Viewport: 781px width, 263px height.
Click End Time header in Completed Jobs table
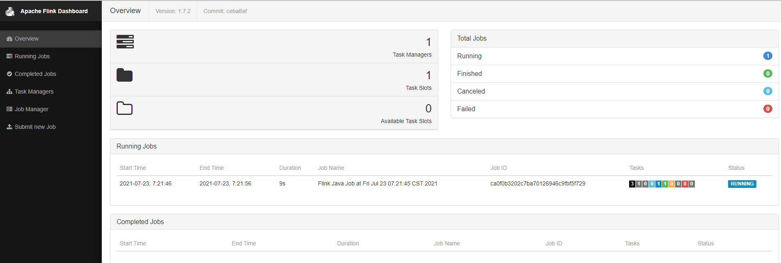tap(244, 243)
